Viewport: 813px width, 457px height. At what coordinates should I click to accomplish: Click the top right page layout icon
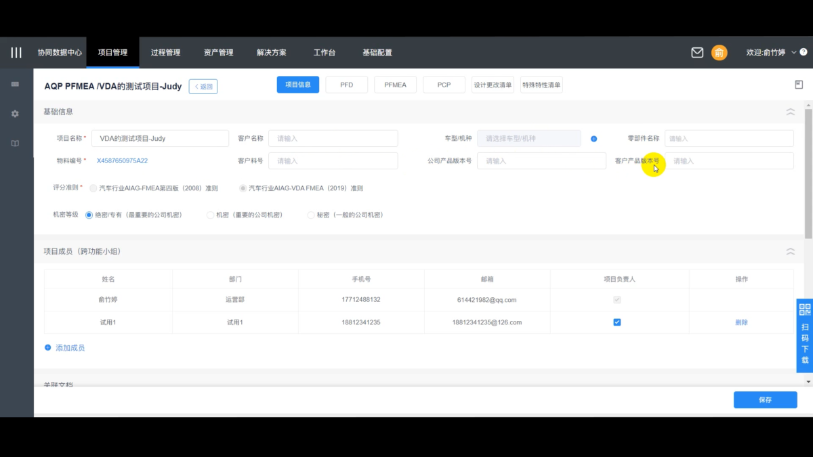[x=799, y=85]
